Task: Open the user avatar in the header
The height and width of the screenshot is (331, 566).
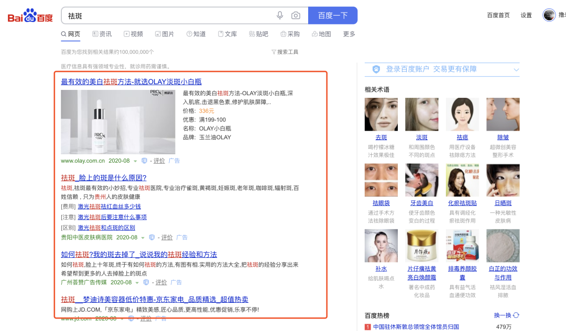Action: click(549, 15)
